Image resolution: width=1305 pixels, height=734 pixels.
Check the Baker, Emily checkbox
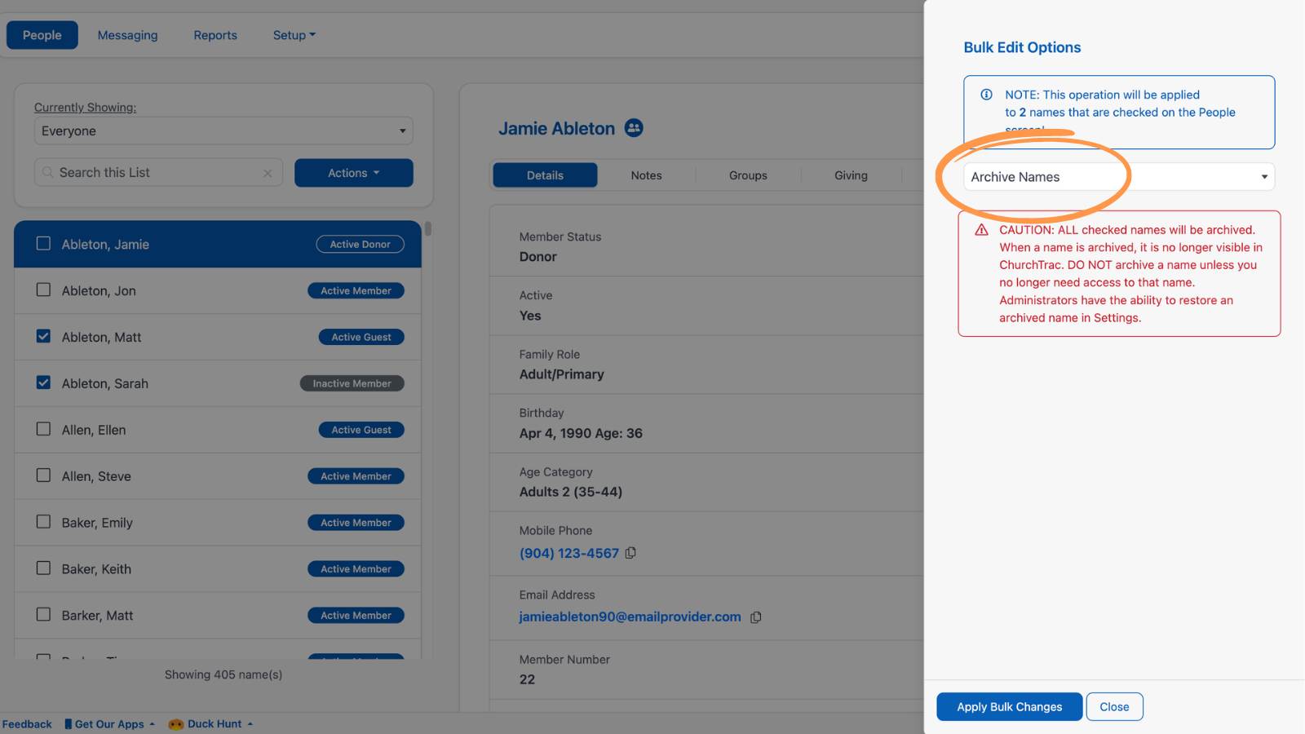point(43,522)
